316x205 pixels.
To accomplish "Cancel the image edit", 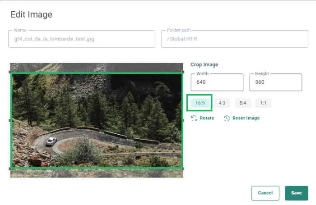I will point(265,193).
